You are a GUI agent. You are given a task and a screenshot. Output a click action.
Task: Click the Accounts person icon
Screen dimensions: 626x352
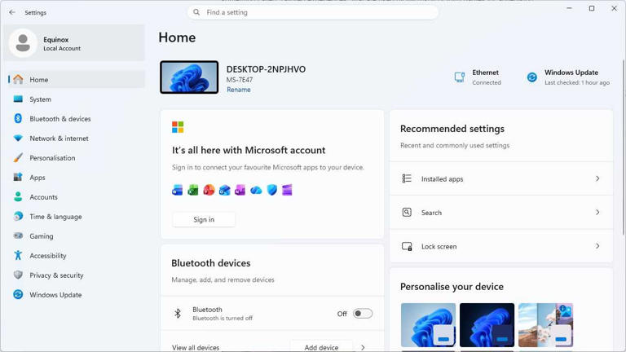(x=18, y=196)
